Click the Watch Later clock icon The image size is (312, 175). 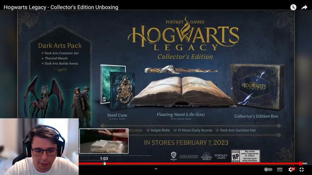pos(293,7)
